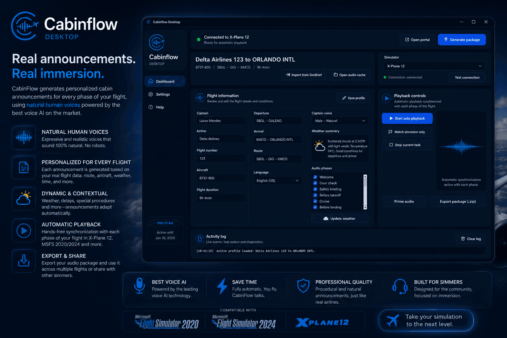Click the Generate package button
Screen dimensions: 507x338
pyautogui.click(x=462, y=40)
